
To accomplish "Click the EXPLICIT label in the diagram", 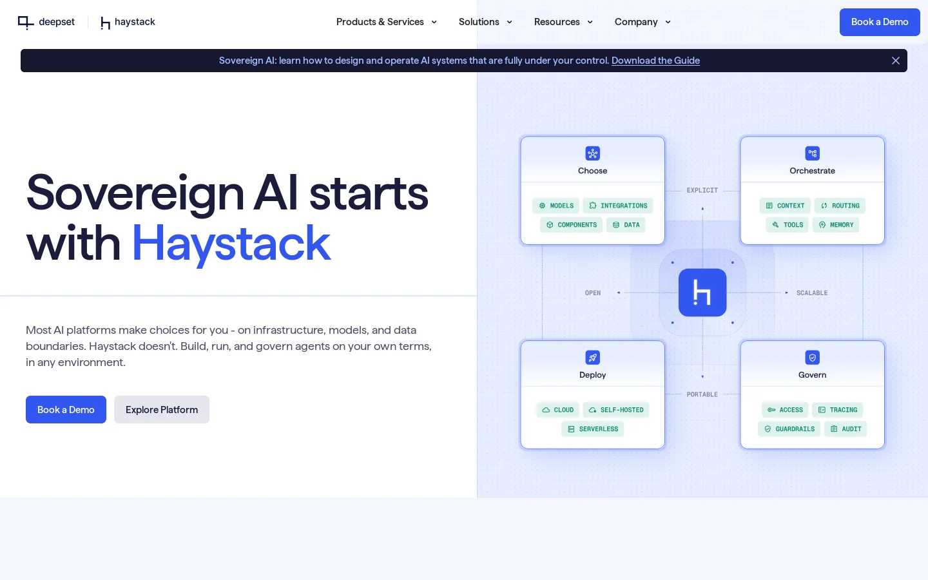I will click(x=702, y=190).
